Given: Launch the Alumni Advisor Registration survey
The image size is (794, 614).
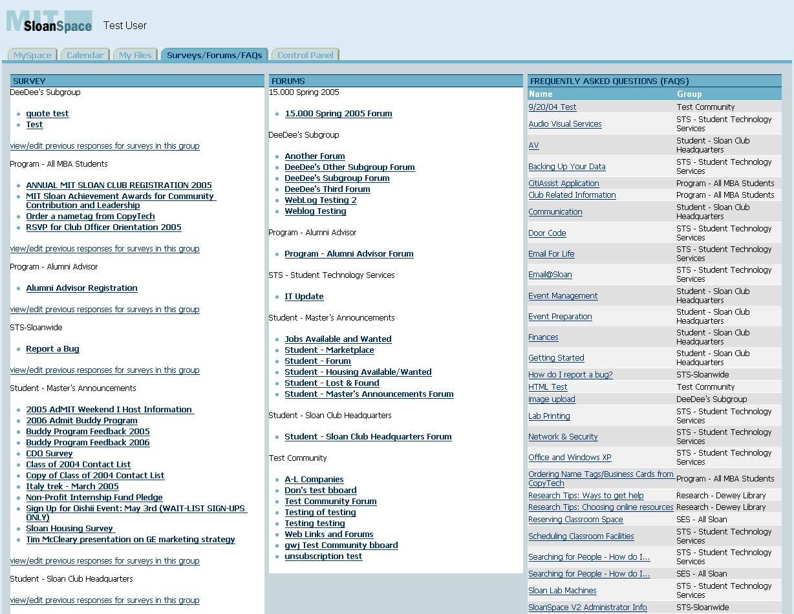Looking at the screenshot, I should tap(81, 288).
